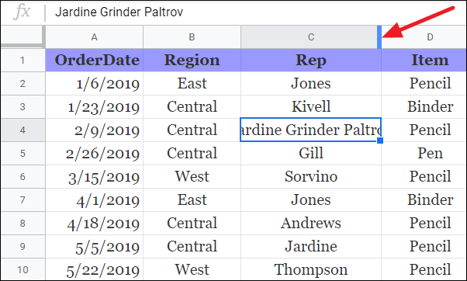Click the blue fill handle of cell C4
Viewport: 467px width, 281px height.
click(x=380, y=140)
